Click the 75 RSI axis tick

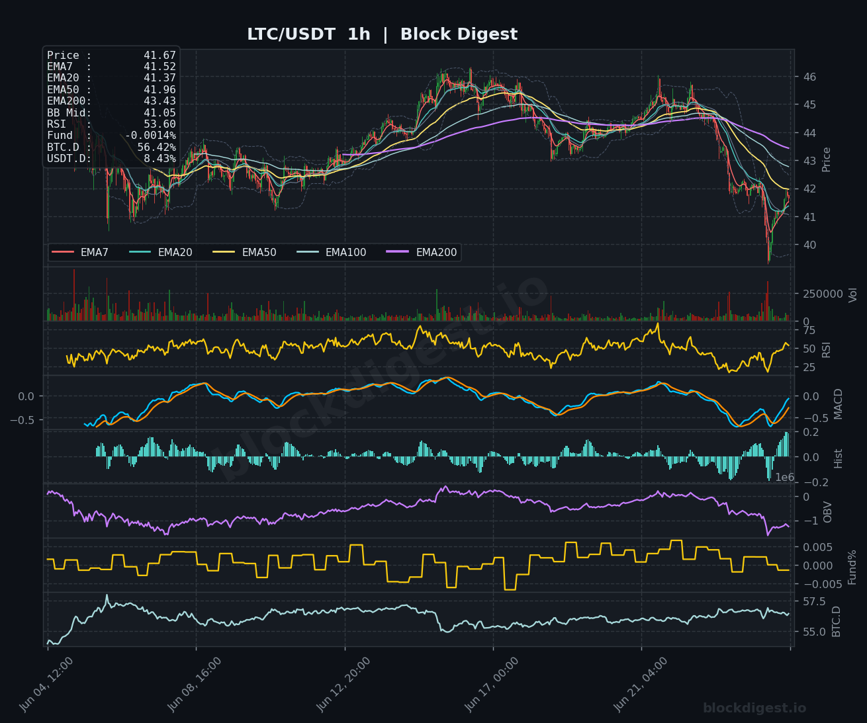[809, 331]
